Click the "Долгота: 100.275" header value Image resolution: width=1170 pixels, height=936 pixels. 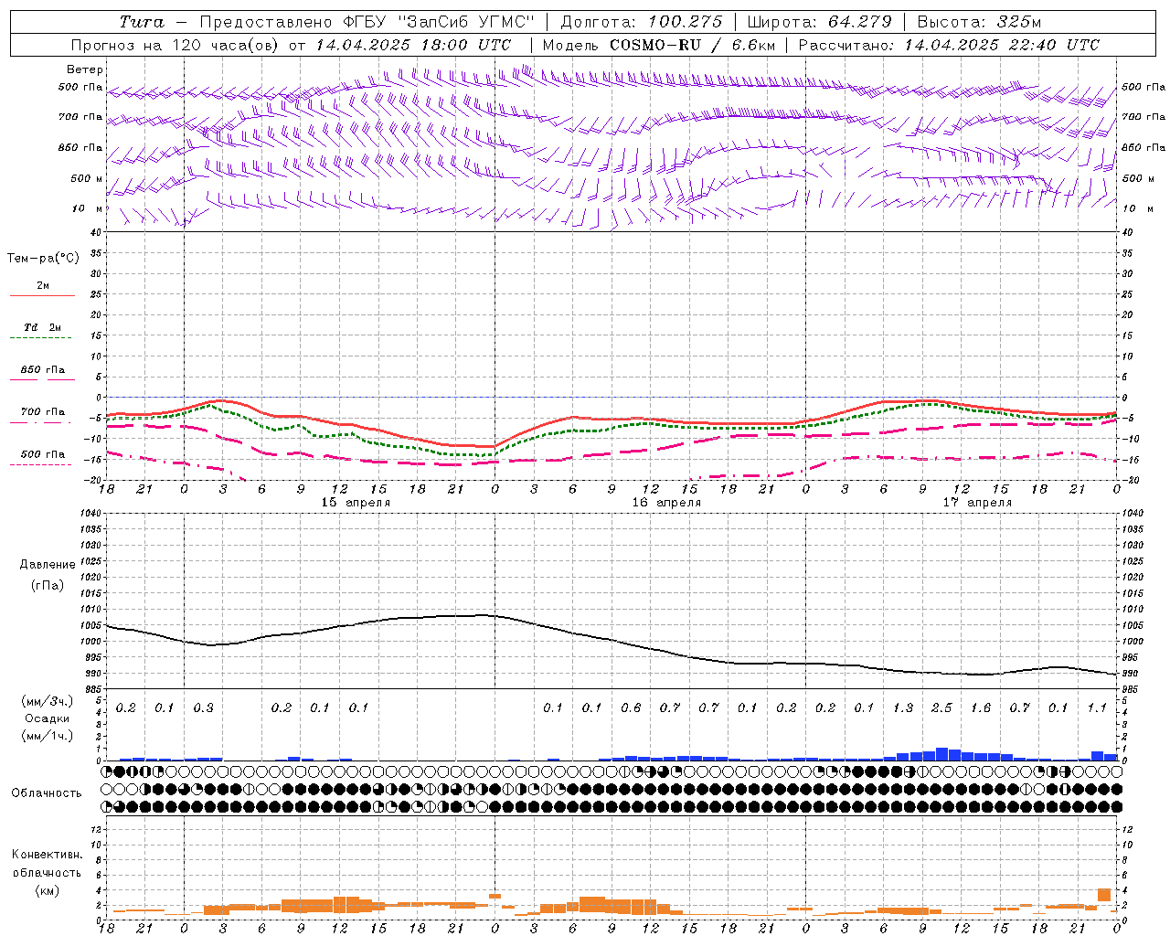[x=641, y=22]
